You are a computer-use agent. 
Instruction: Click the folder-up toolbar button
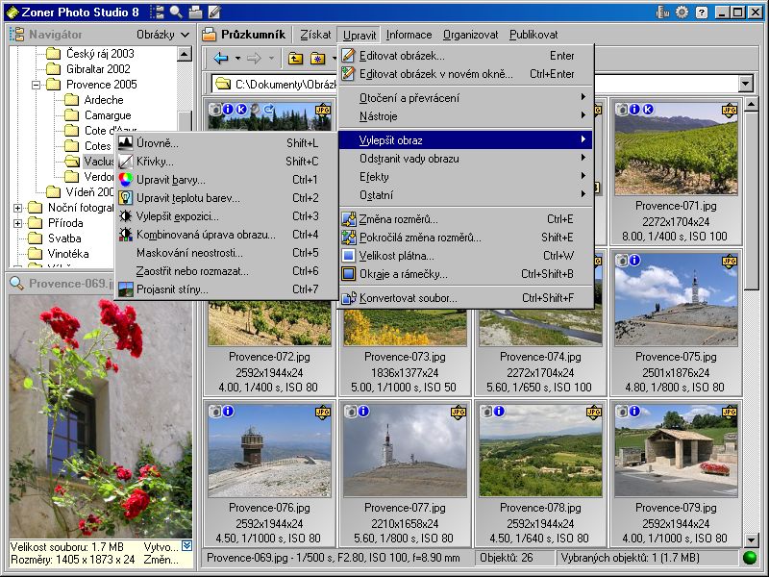coord(296,59)
